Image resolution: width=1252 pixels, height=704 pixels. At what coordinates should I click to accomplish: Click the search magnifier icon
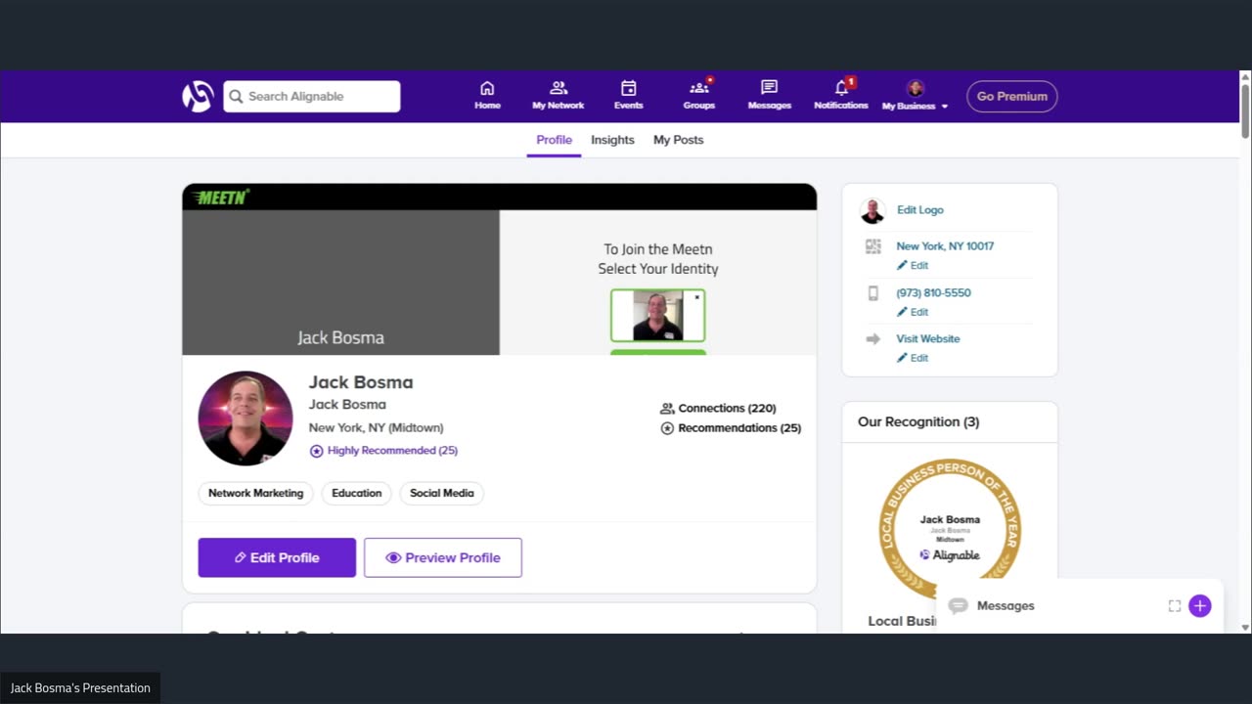click(x=236, y=97)
